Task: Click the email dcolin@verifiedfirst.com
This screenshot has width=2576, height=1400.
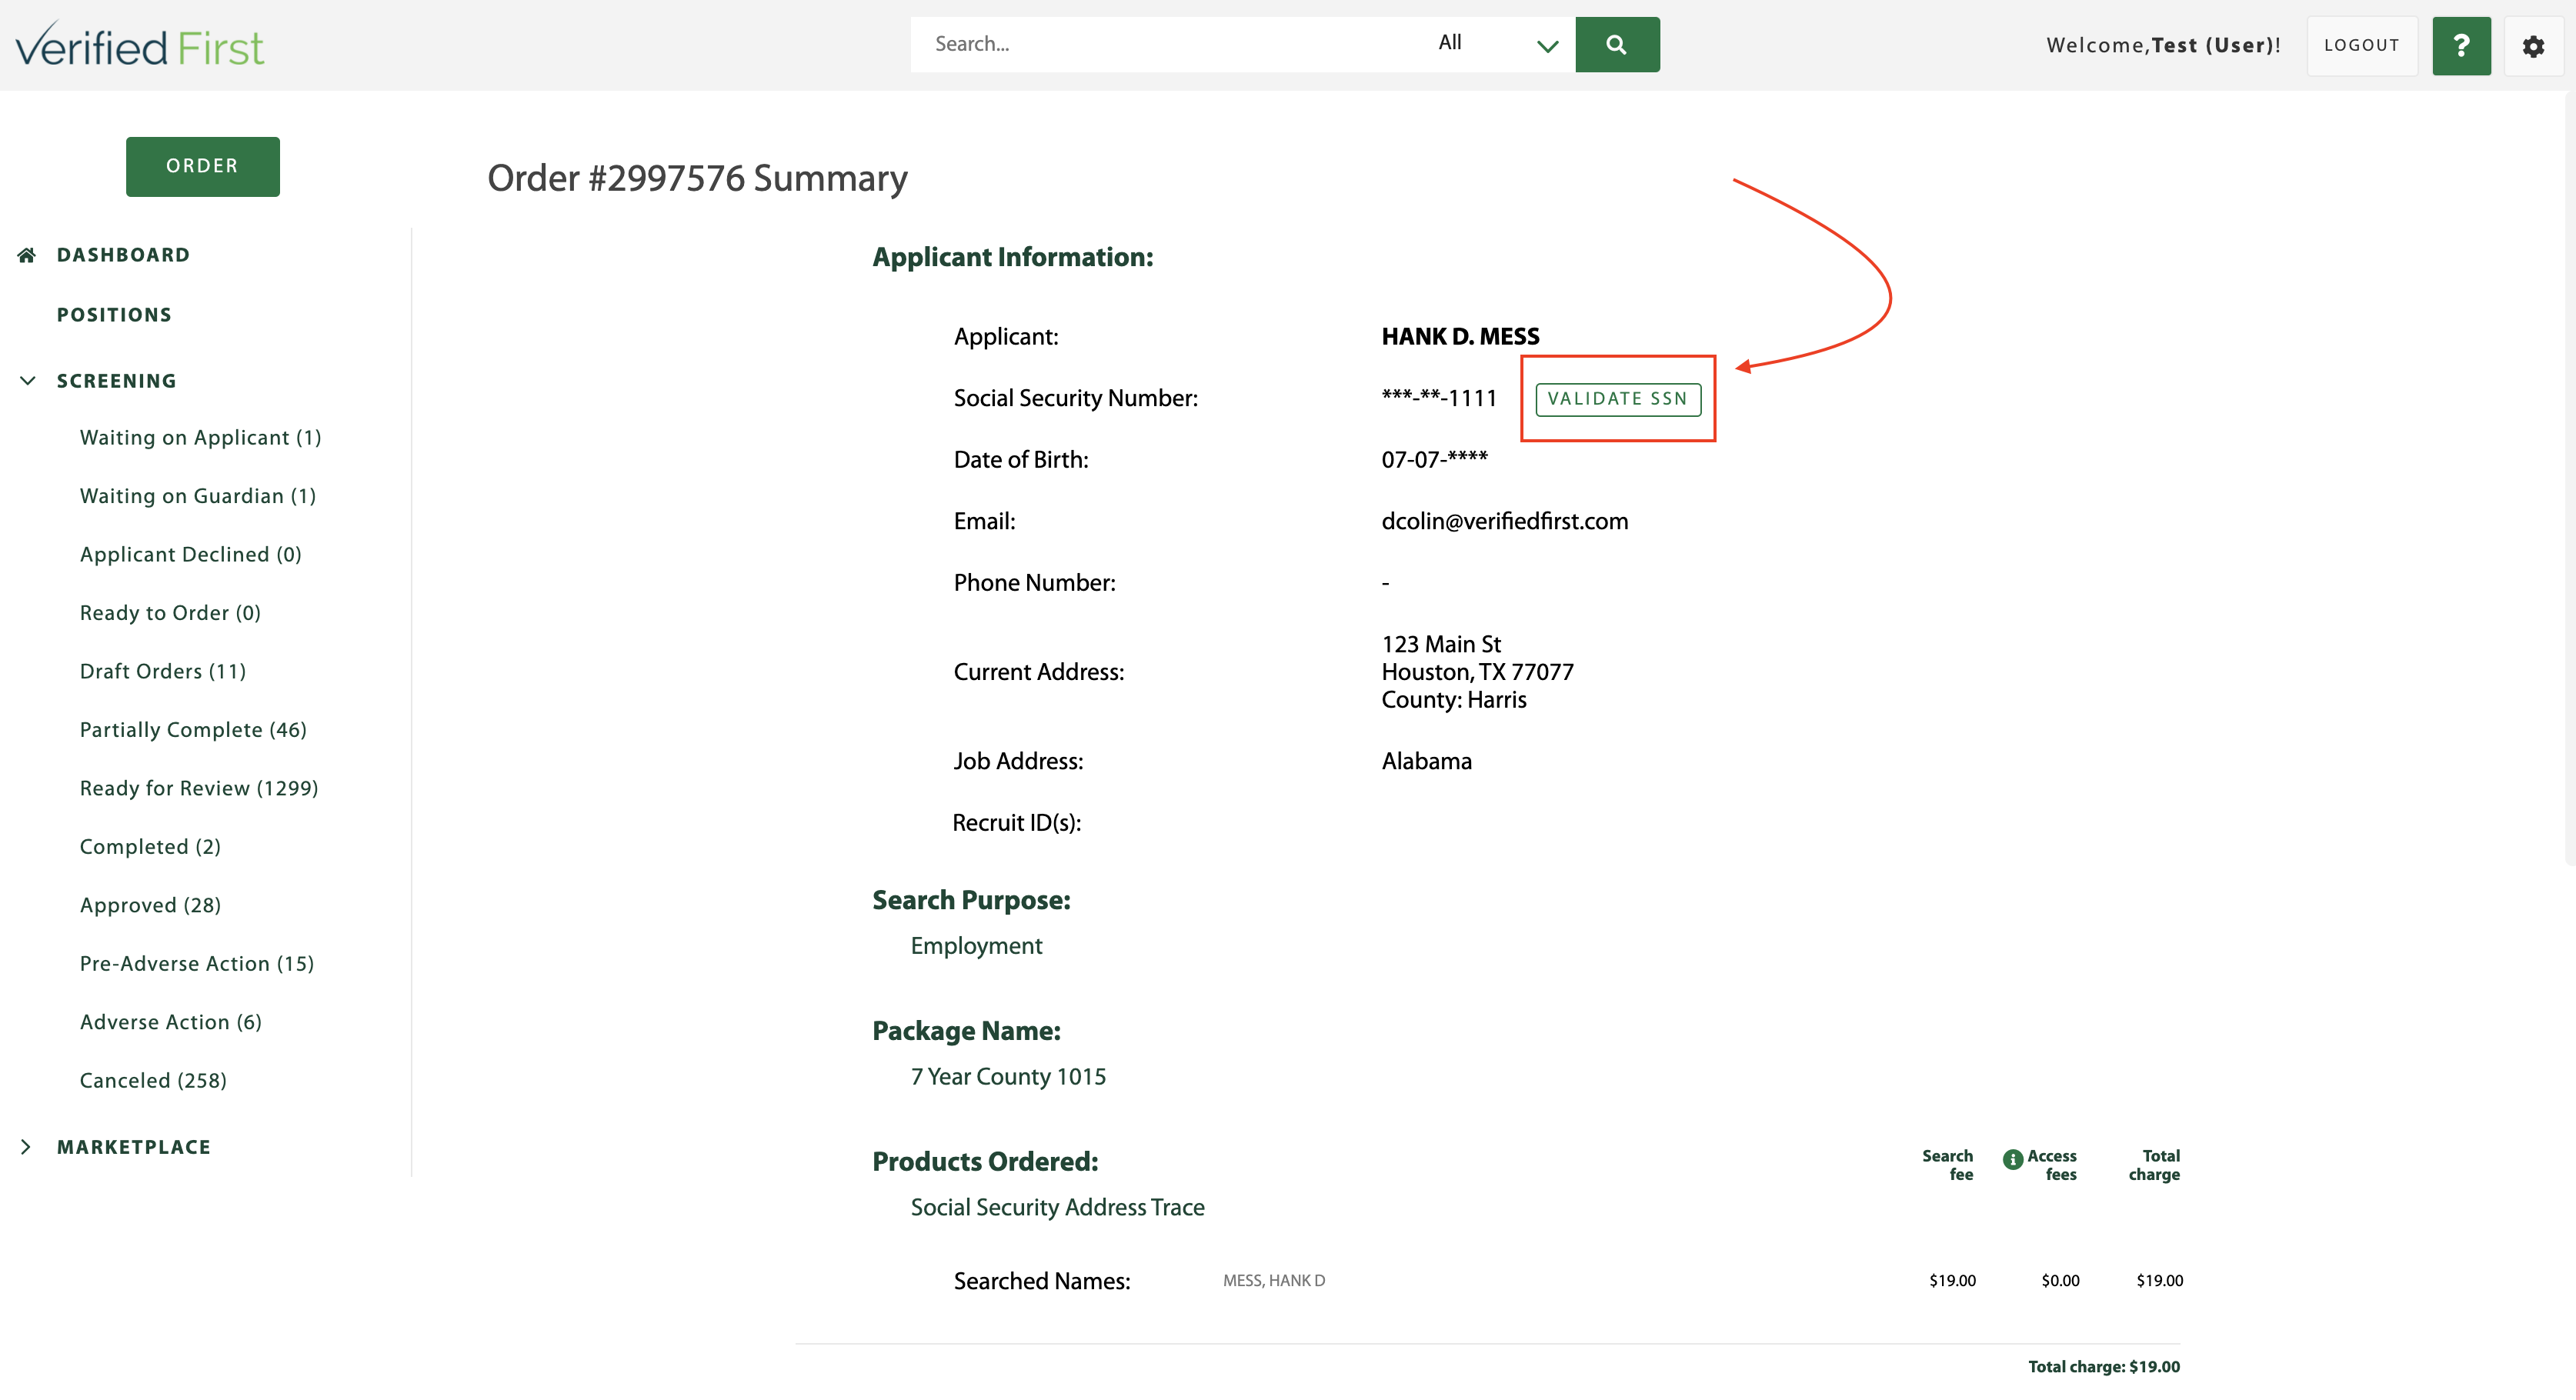Action: [x=1504, y=522]
